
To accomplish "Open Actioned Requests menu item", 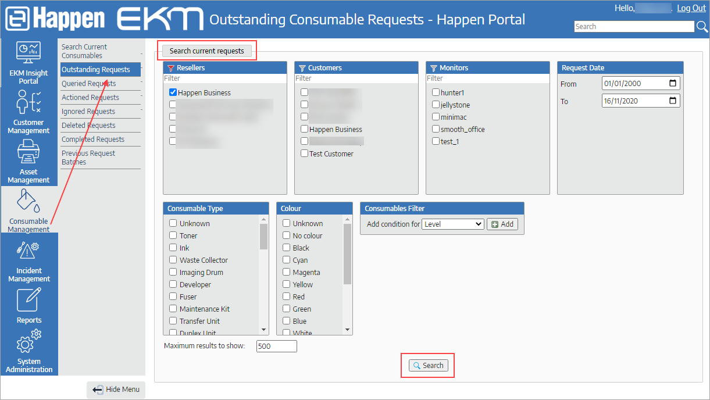I will [101, 98].
